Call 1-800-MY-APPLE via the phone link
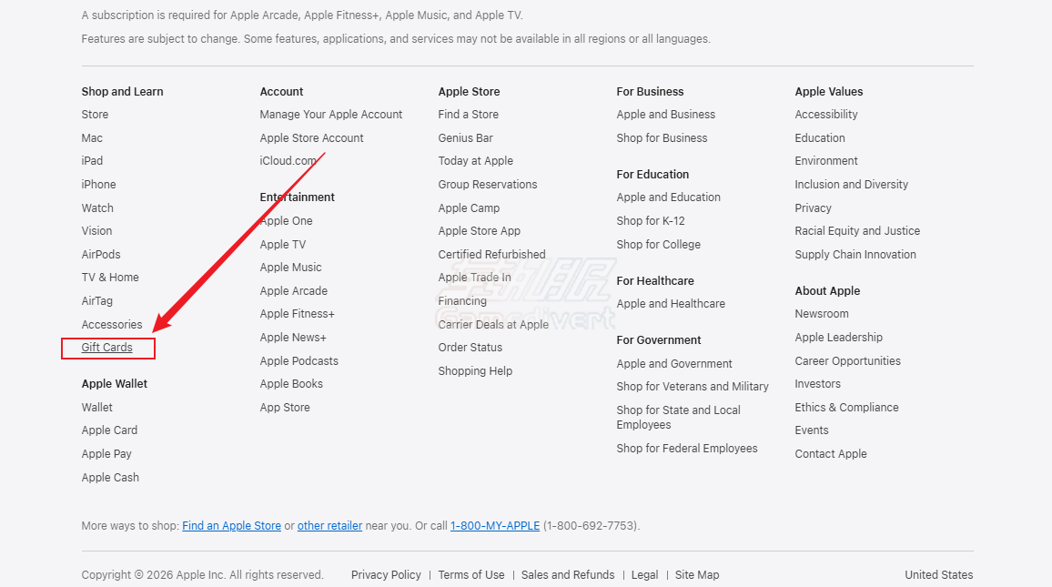 (x=494, y=525)
